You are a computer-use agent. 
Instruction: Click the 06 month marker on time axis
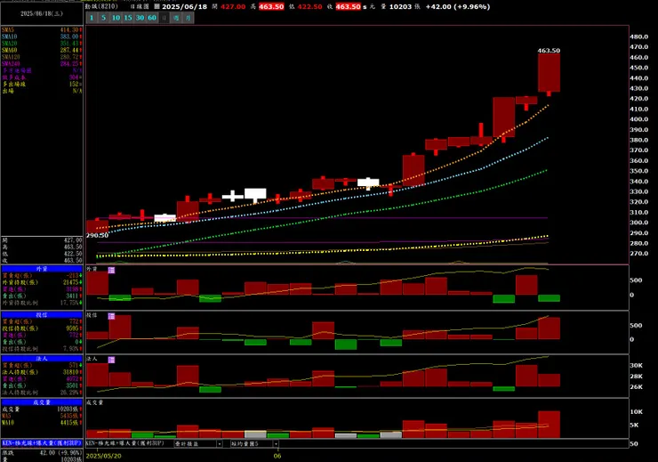pyautogui.click(x=277, y=456)
